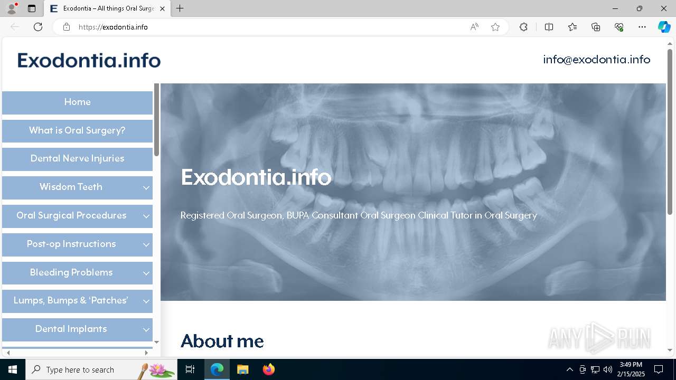
Task: Click the address bar URL
Action: (x=113, y=27)
